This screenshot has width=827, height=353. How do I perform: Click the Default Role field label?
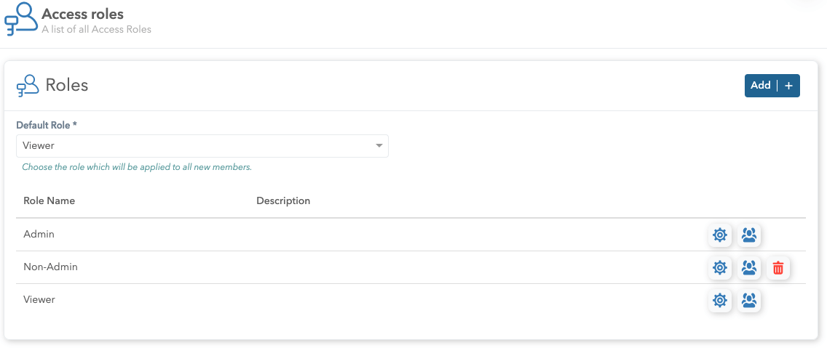point(47,125)
